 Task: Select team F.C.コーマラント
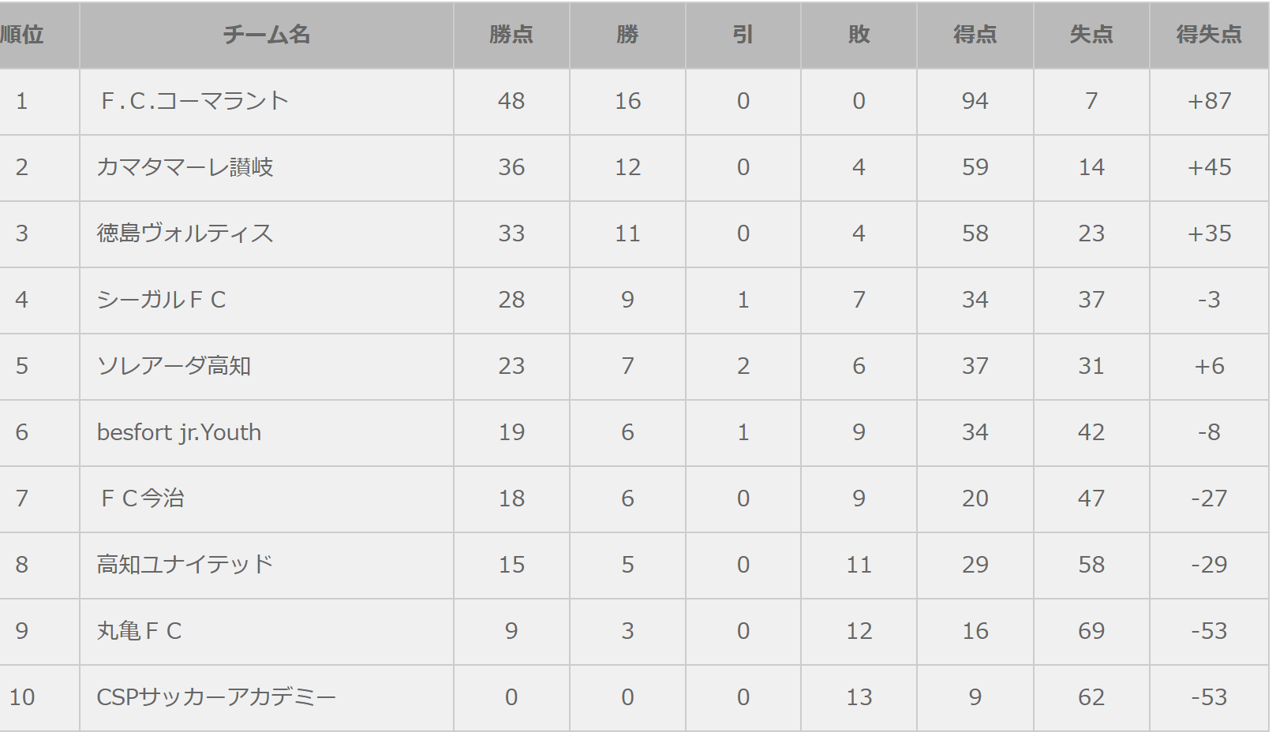[194, 101]
